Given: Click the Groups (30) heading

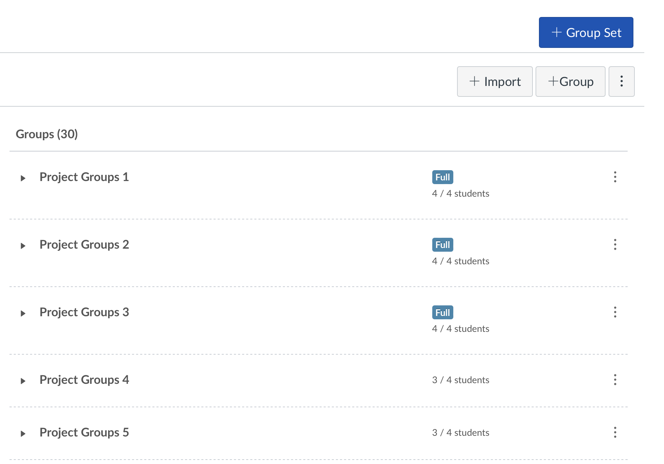Looking at the screenshot, I should 47,134.
